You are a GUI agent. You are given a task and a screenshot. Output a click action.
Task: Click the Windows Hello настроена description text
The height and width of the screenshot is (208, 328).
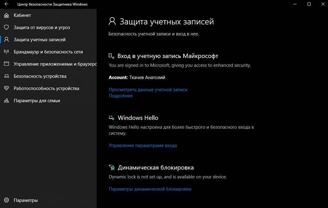181,130
